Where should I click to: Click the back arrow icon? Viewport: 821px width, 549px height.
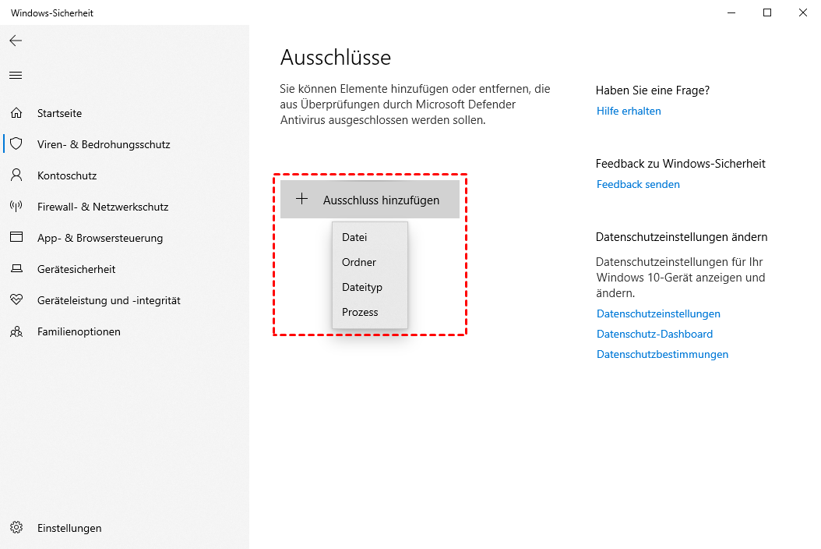(x=16, y=41)
